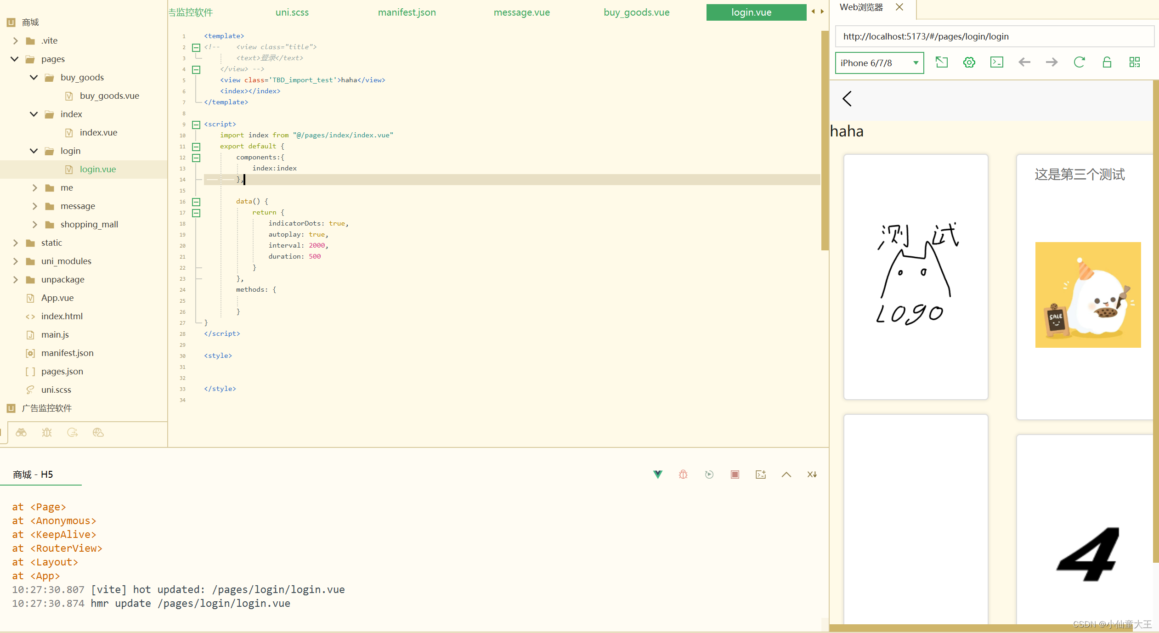Select the 商城 - H5 console tab
The height and width of the screenshot is (633, 1159).
pos(33,475)
